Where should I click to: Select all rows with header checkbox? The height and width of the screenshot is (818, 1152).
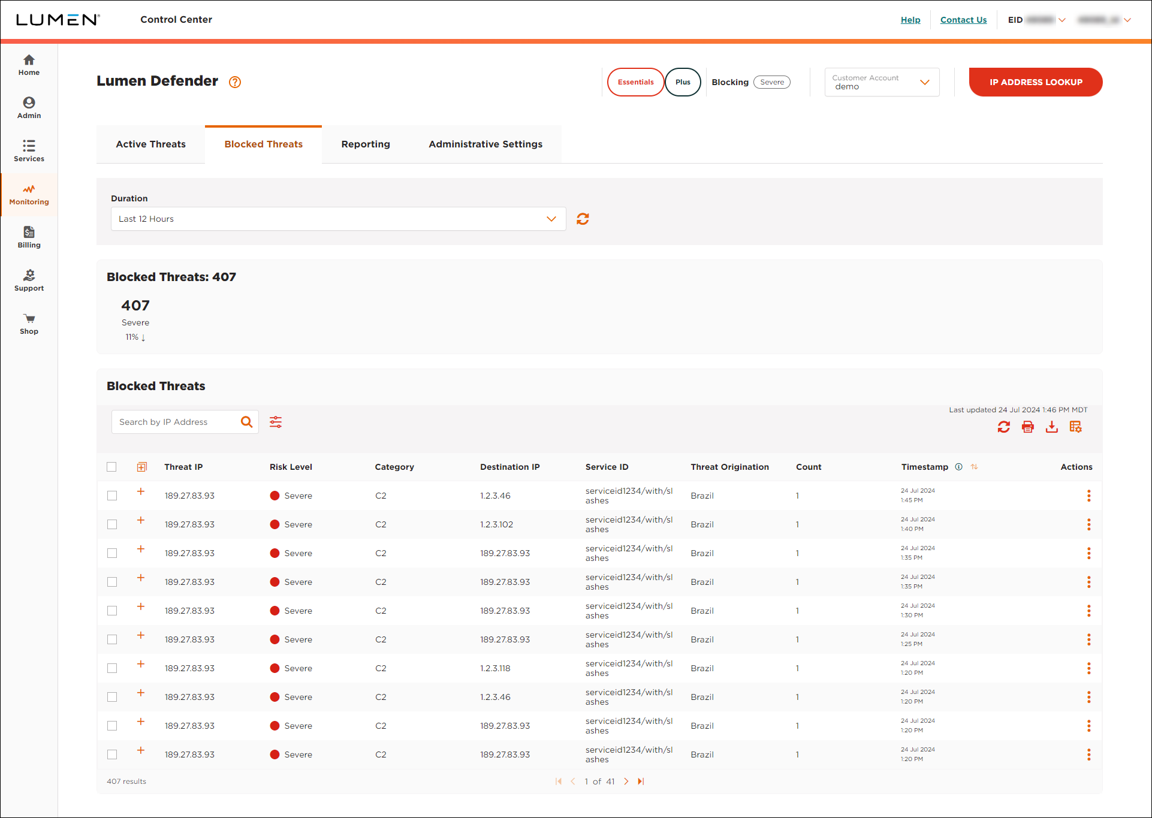[x=111, y=467]
